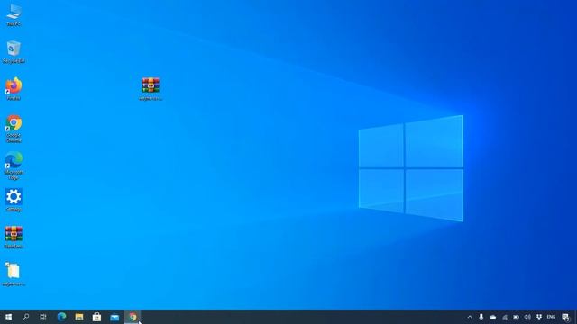Open the OneDrive cloud tray icon
577x324 pixels.
pos(493,317)
